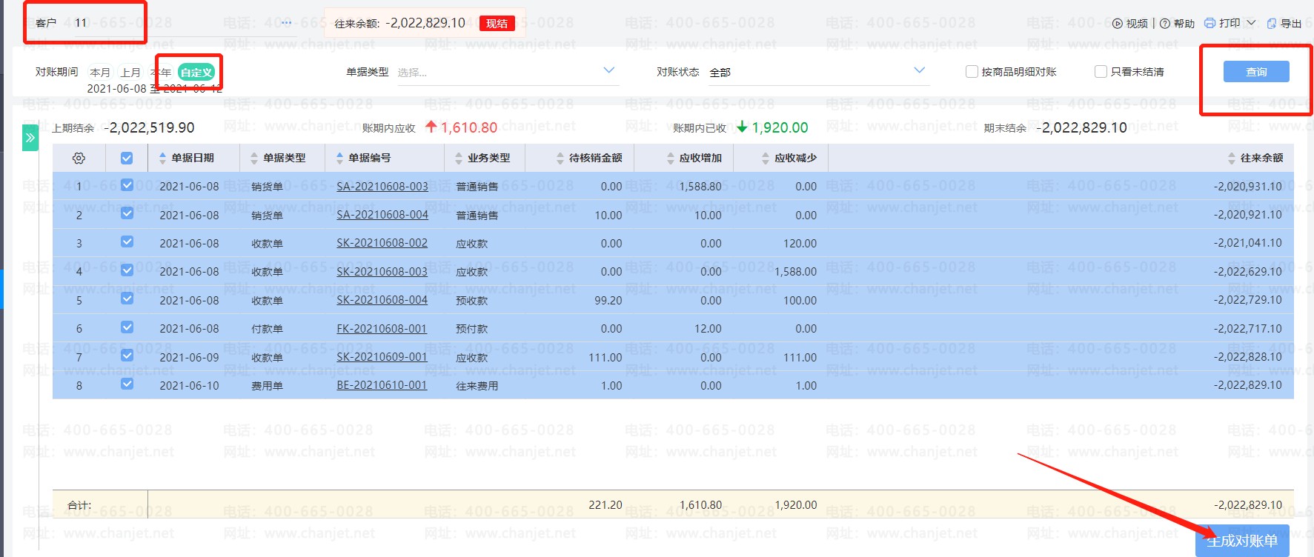Open the print options dropdown arrow
The width and height of the screenshot is (1314, 557).
1251,24
